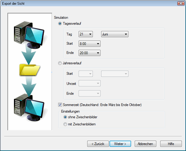186x151 pixels.
Task: Click the Uhrzeit label
Action: pos(71,84)
